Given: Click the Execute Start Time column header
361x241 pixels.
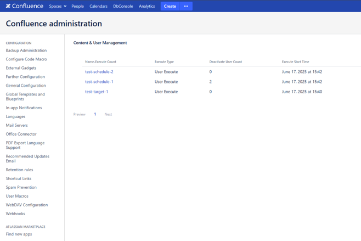Looking at the screenshot, I should (295, 61).
